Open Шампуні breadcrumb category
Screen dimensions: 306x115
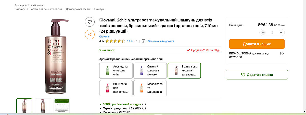[x=99, y=9]
